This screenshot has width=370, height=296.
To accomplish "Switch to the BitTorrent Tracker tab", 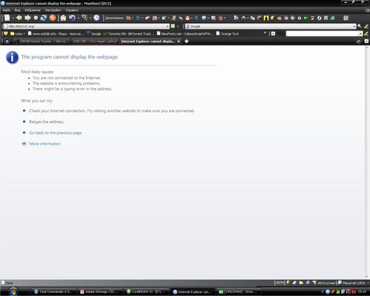I will pos(42,42).
